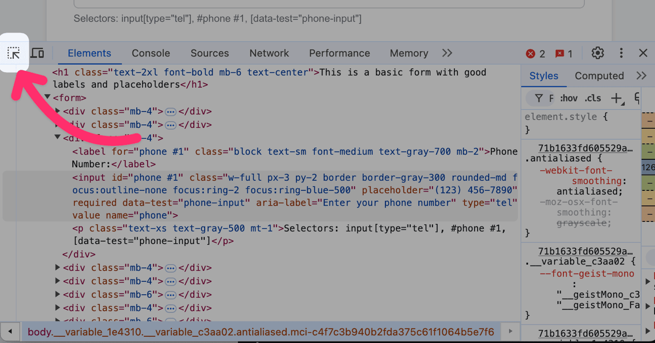The image size is (655, 343).
Task: Add a new style rule with the plus icon
Action: tap(617, 98)
